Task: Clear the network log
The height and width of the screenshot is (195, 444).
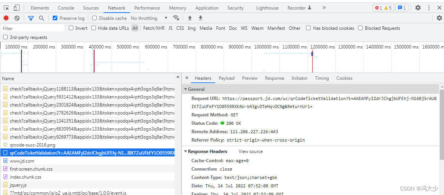Action: tap(17, 18)
